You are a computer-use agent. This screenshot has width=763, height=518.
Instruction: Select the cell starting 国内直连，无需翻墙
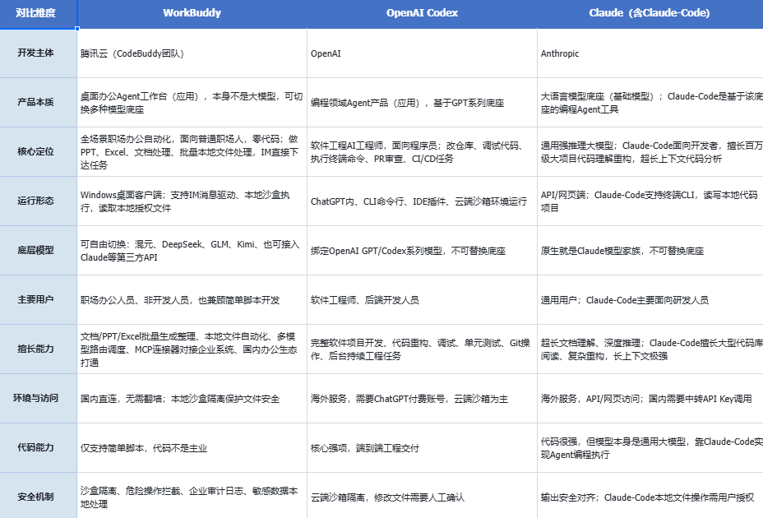pyautogui.click(x=192, y=398)
